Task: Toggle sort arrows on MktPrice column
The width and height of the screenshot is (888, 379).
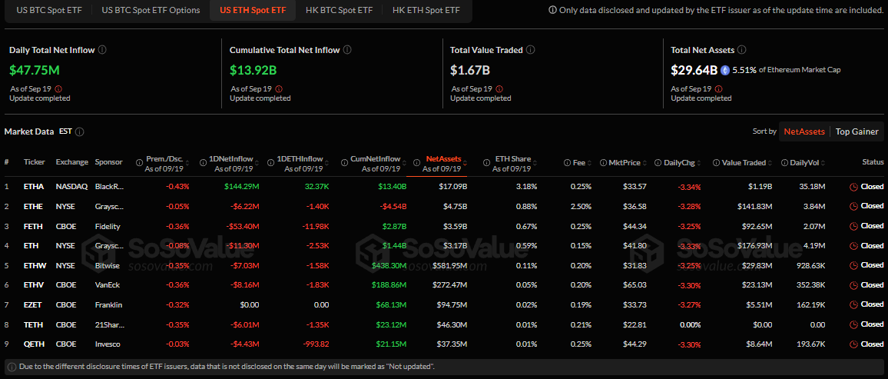Action: coord(645,162)
